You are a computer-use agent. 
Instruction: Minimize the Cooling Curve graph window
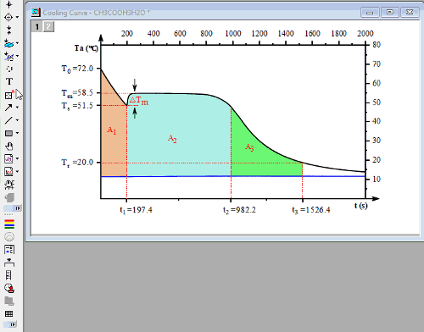tap(370, 13)
